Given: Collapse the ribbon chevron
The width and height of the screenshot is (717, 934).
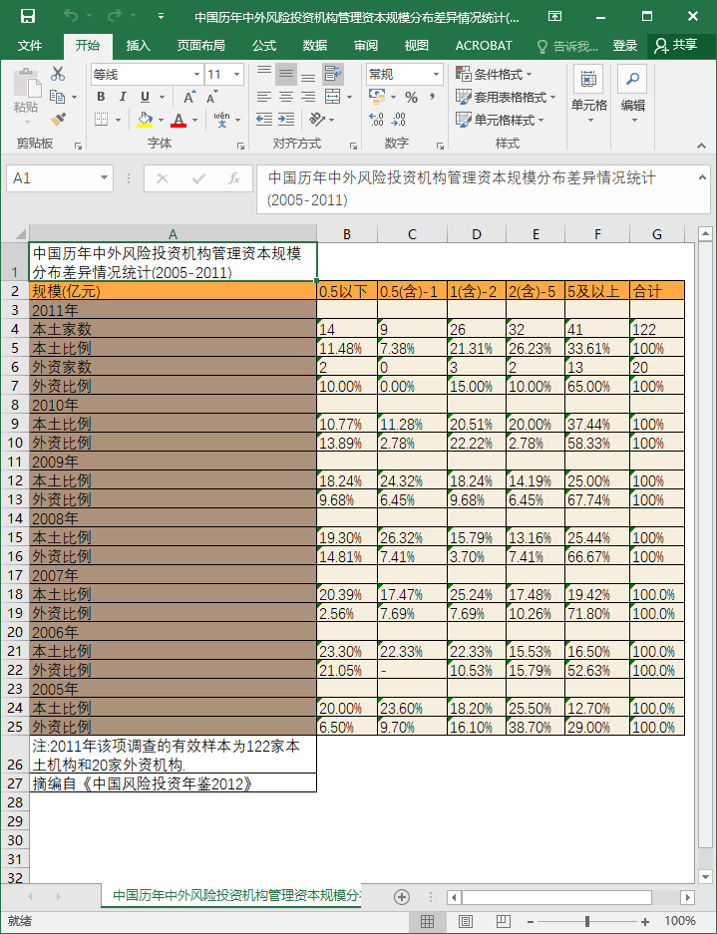Looking at the screenshot, I should tap(702, 145).
